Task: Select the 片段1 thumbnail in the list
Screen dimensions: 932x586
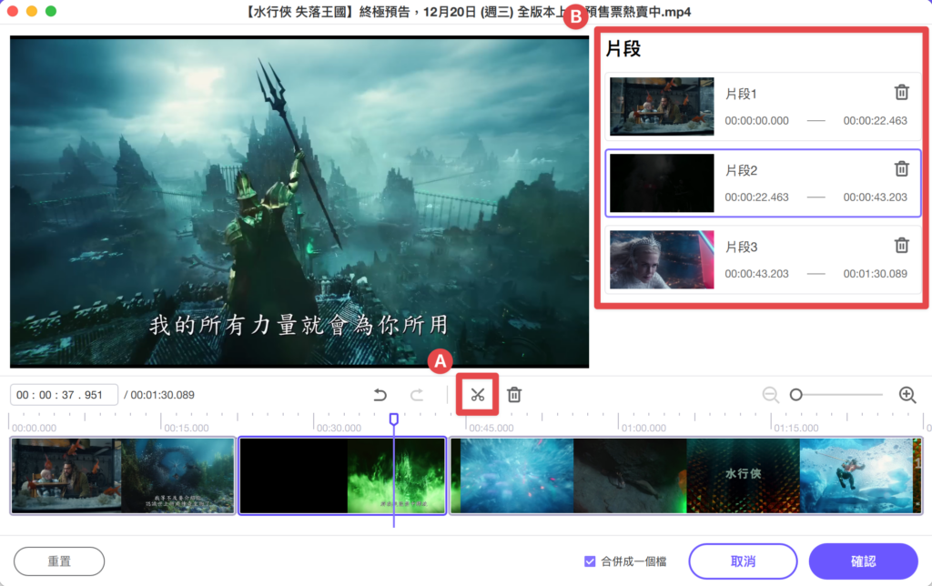Action: point(662,106)
